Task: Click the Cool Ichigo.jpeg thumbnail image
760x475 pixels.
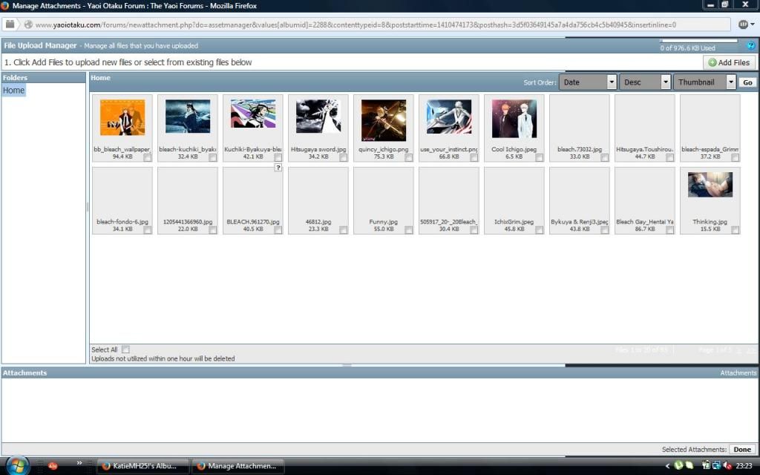Action: 514,119
